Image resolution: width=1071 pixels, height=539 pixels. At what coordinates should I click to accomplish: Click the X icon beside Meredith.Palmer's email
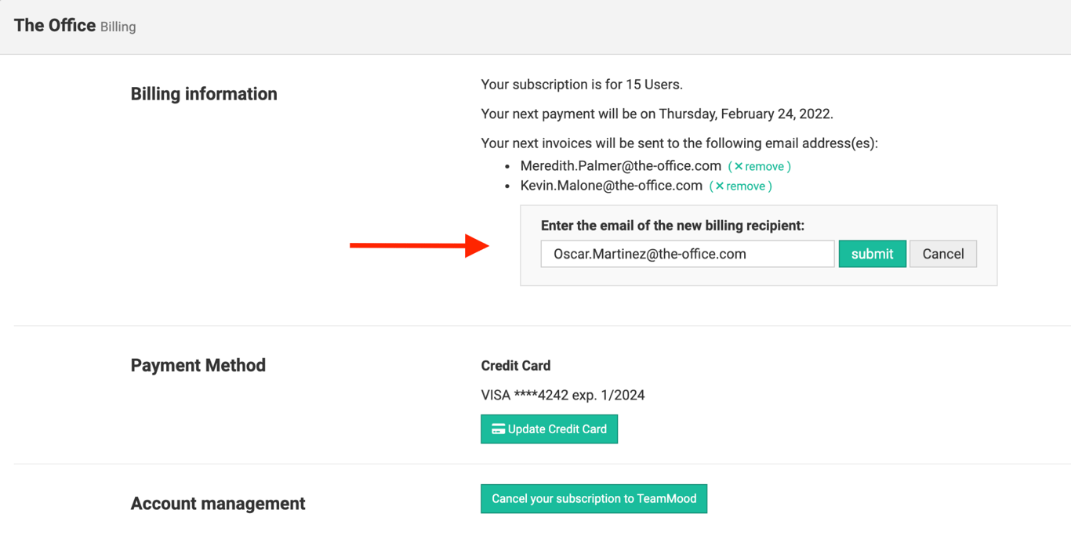point(739,166)
